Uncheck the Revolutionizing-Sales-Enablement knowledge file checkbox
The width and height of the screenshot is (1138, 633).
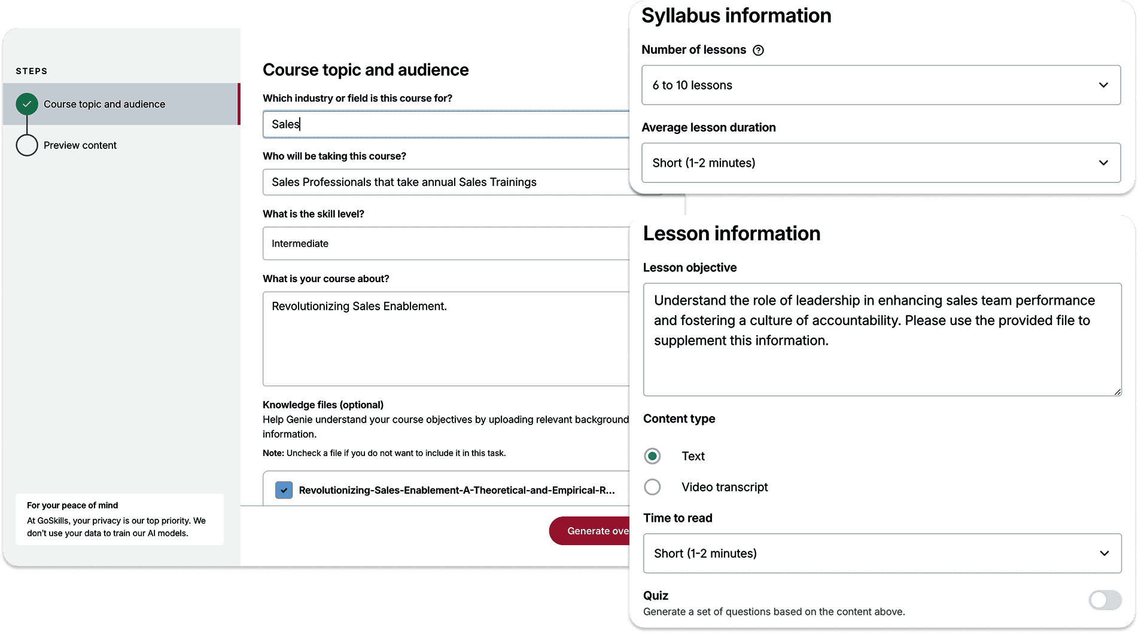point(284,490)
